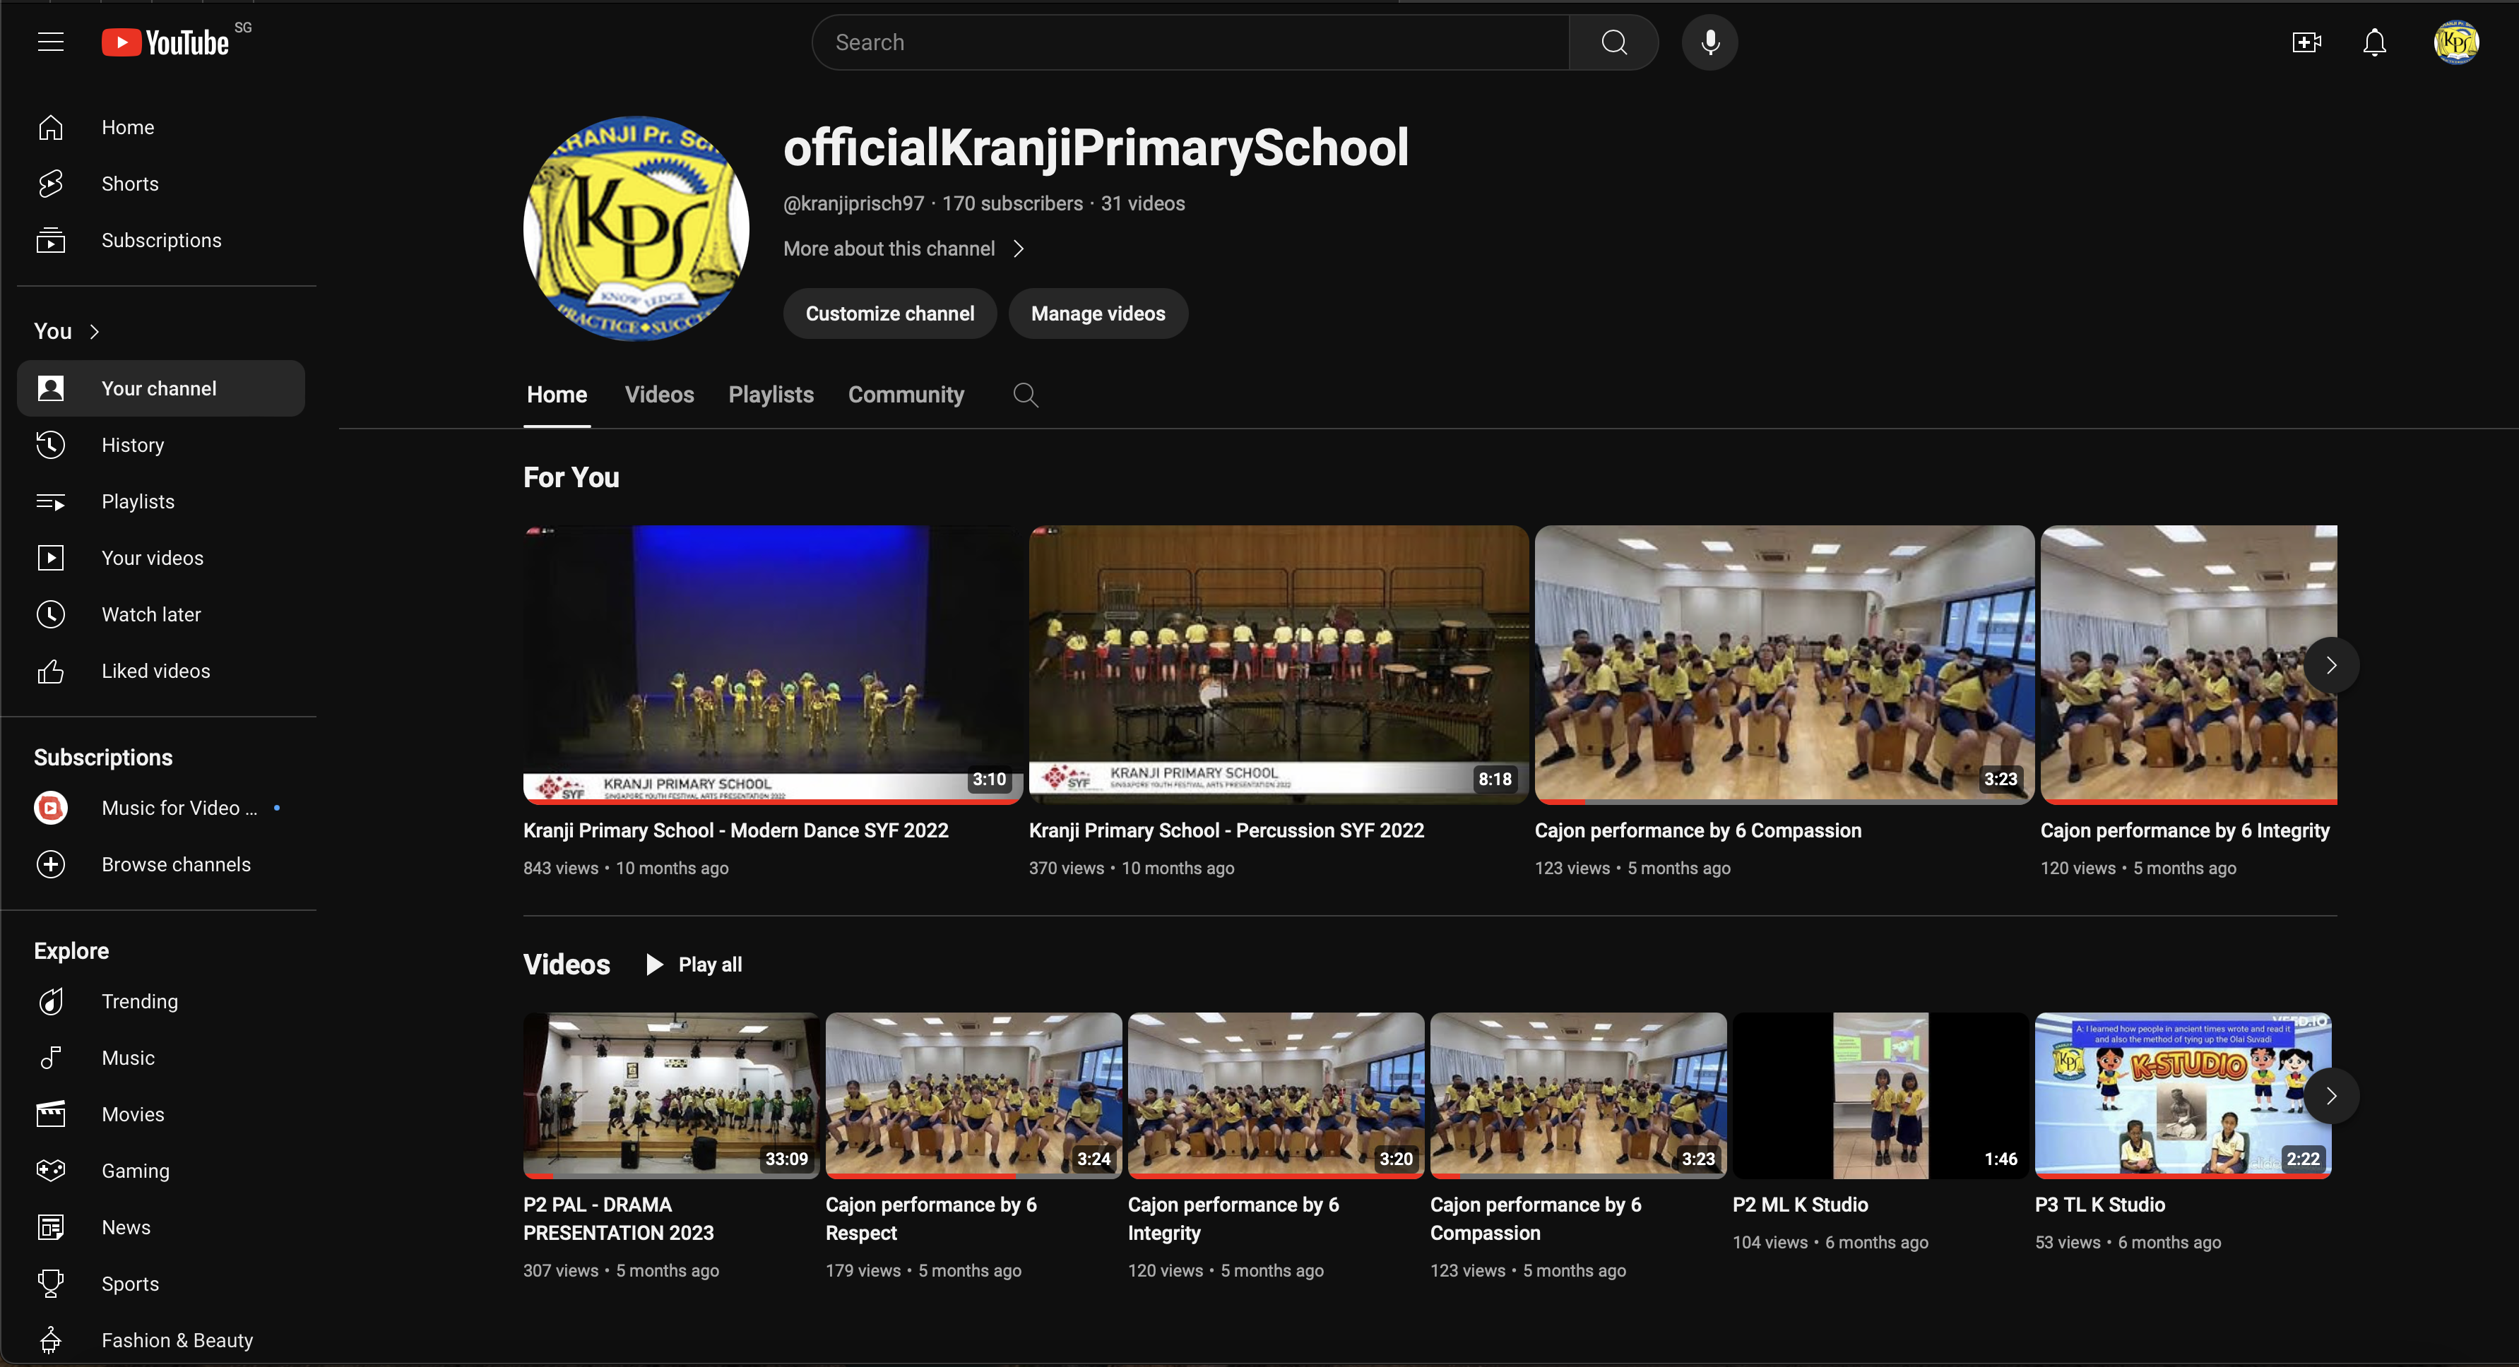Click Browse channels plus icon
2519x1367 pixels.
(x=51, y=865)
